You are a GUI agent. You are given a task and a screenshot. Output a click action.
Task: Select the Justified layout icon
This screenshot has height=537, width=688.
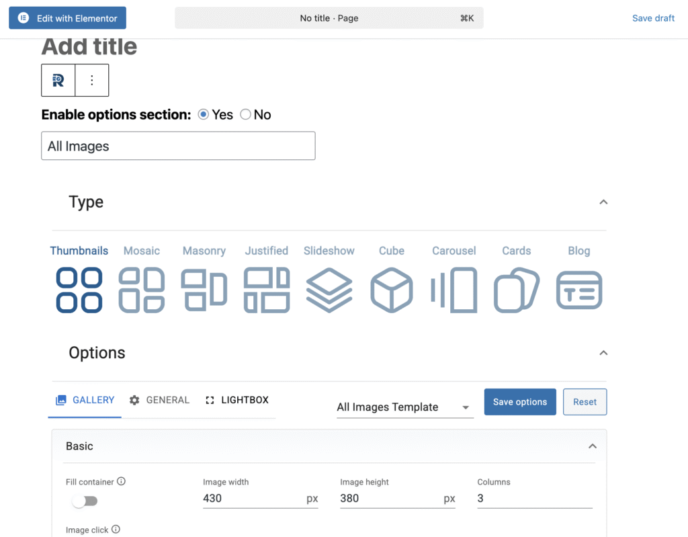[267, 290]
